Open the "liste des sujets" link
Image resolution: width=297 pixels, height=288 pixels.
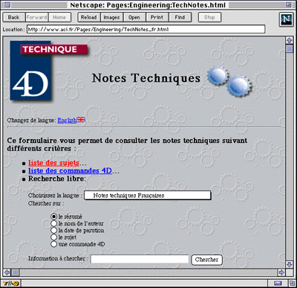53,163
